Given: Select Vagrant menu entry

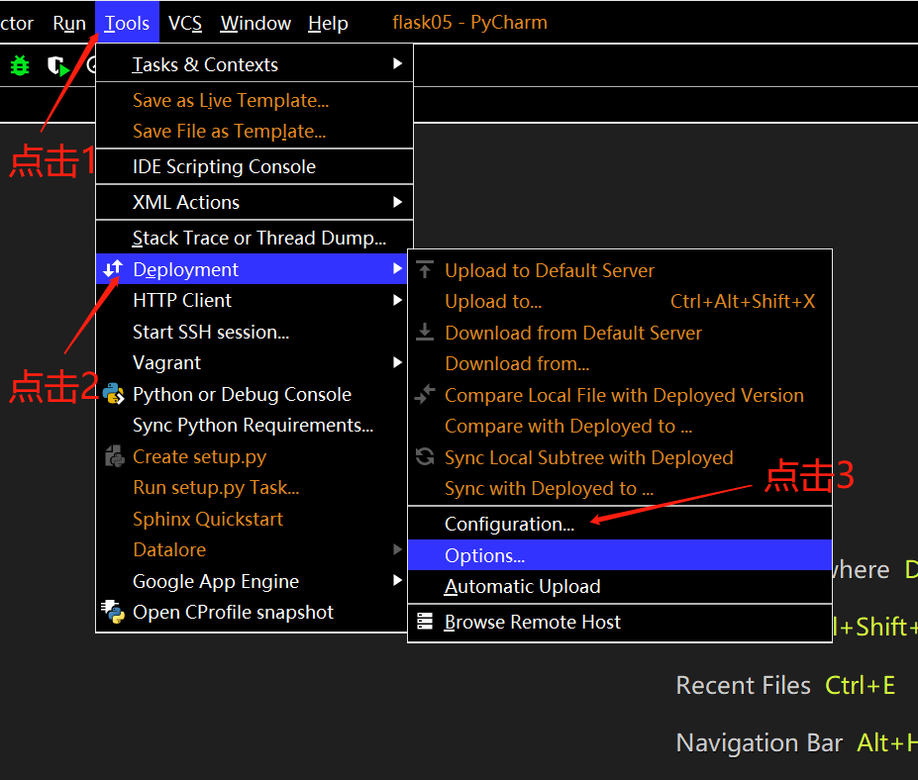Looking at the screenshot, I should pos(252,363).
